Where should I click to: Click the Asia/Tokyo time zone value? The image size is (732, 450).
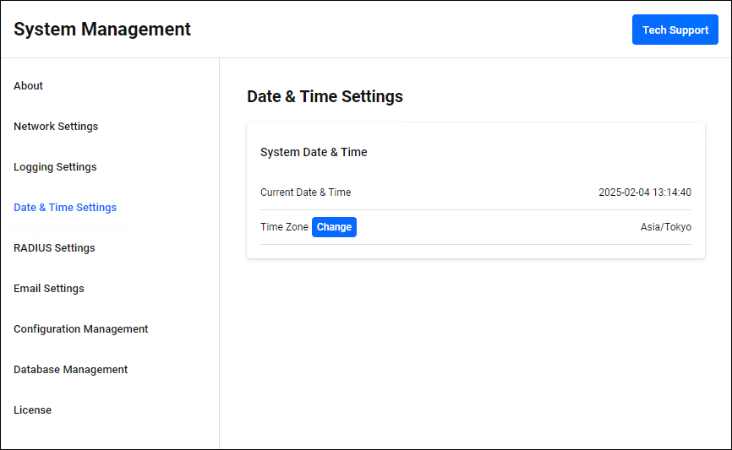click(x=665, y=227)
